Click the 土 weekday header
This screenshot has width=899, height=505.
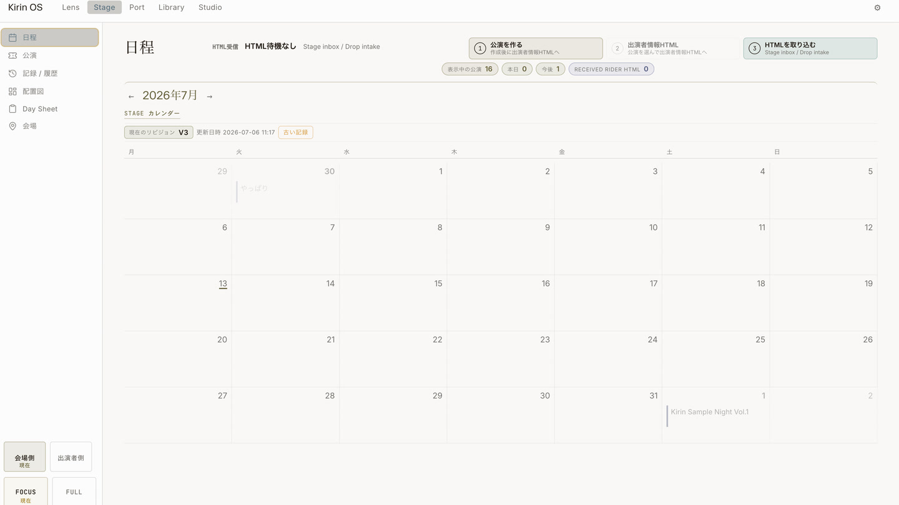pos(669,152)
